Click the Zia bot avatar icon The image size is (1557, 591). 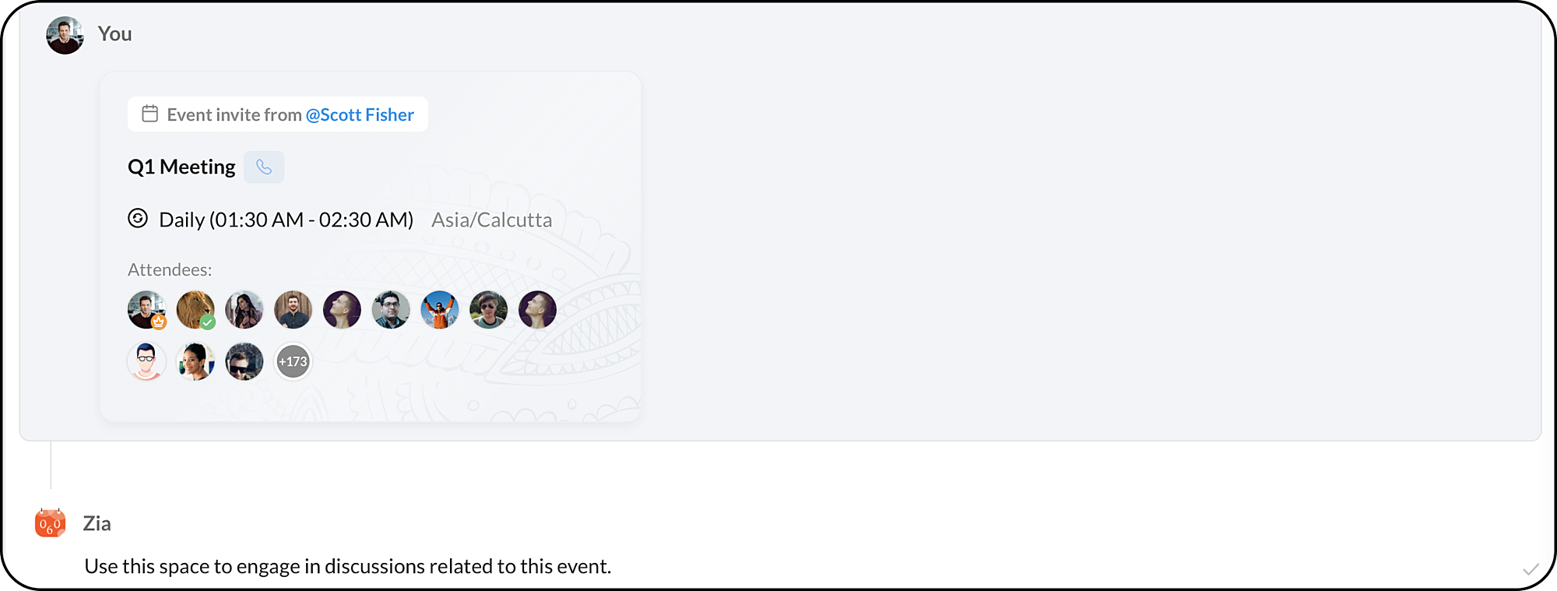51,523
